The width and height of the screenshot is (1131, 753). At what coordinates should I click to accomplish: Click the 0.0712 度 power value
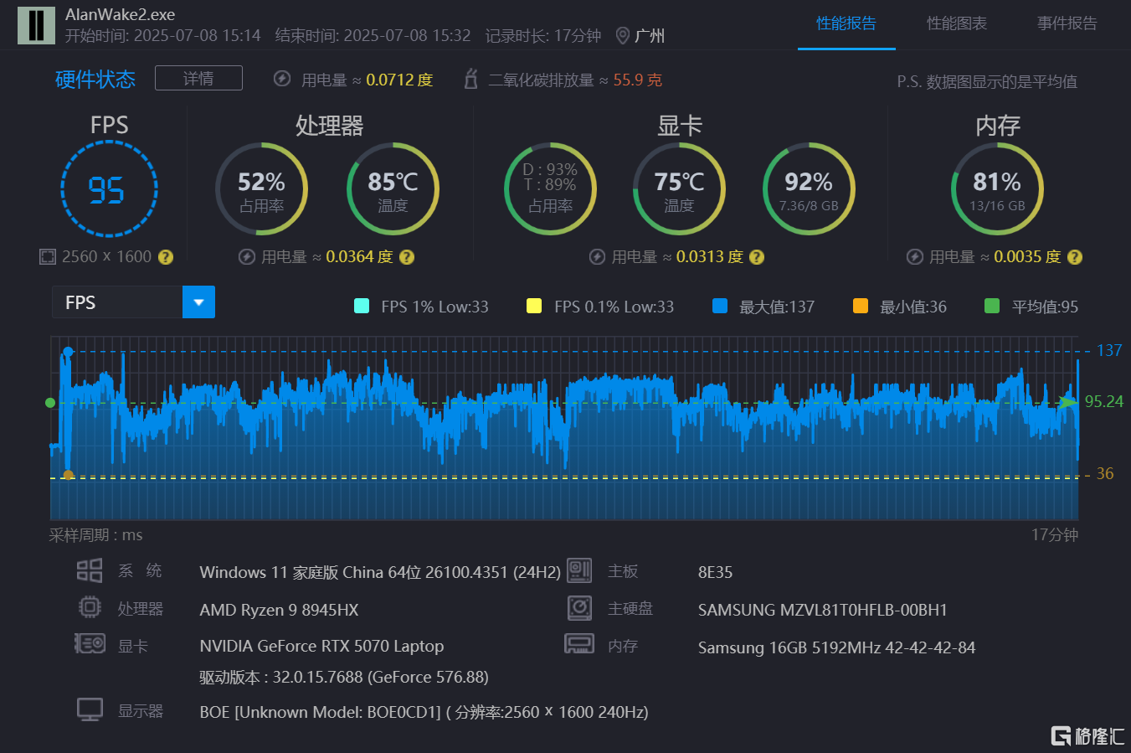(399, 80)
